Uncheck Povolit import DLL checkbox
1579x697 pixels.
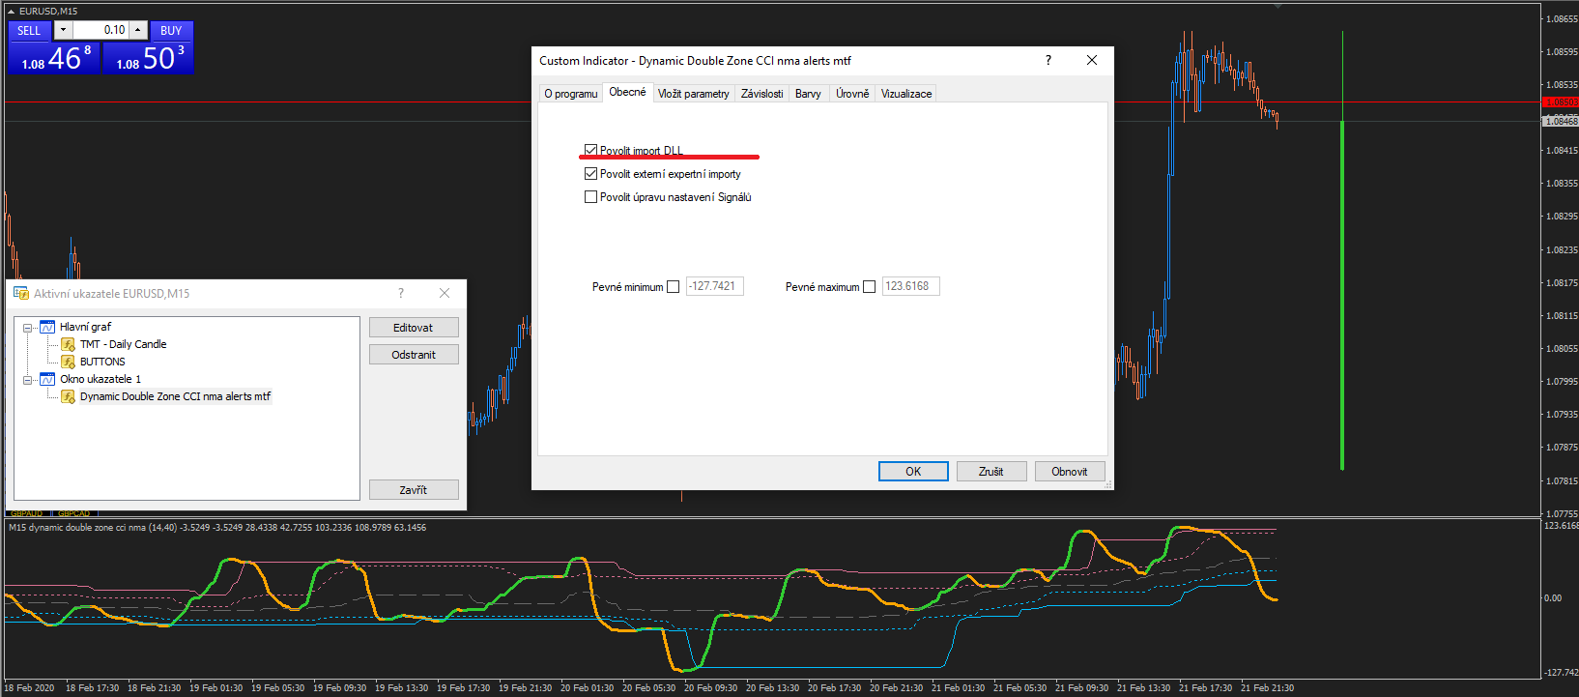[x=590, y=150]
